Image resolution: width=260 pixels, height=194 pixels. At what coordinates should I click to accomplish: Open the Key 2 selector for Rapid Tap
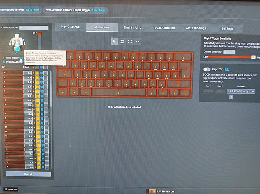coord(220,91)
